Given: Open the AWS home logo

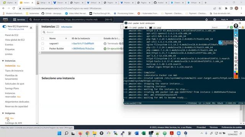Looking at the screenshot, I should [x=5, y=19].
